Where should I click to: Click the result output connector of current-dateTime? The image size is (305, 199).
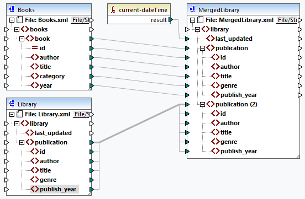click(171, 20)
